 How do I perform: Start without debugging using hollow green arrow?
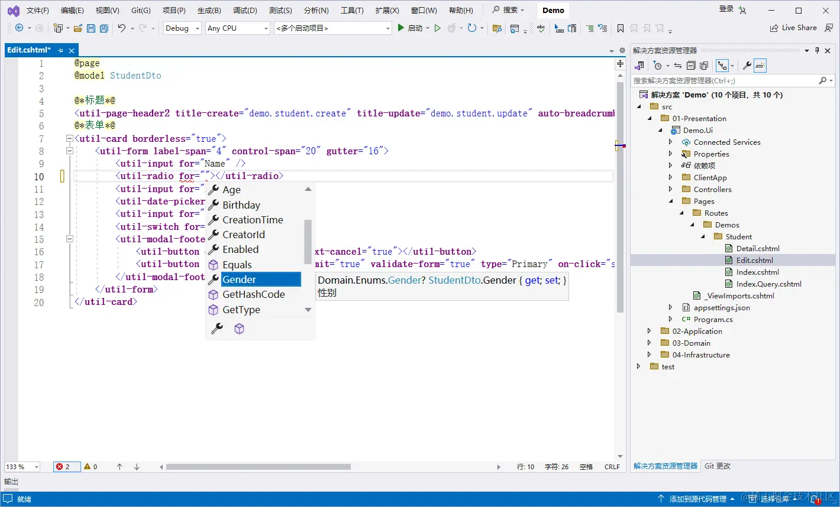point(438,28)
